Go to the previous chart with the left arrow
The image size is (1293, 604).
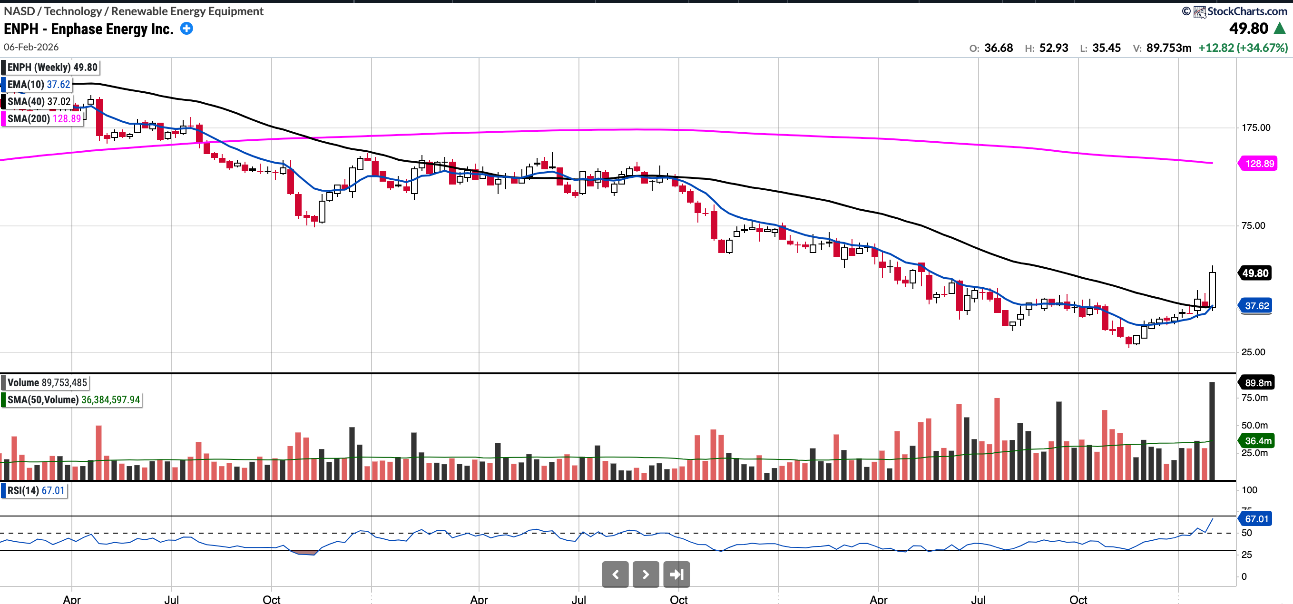[x=615, y=575]
